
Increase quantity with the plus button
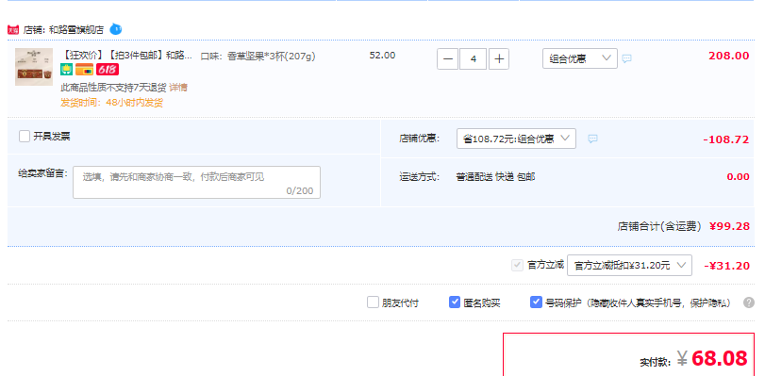tap(499, 59)
